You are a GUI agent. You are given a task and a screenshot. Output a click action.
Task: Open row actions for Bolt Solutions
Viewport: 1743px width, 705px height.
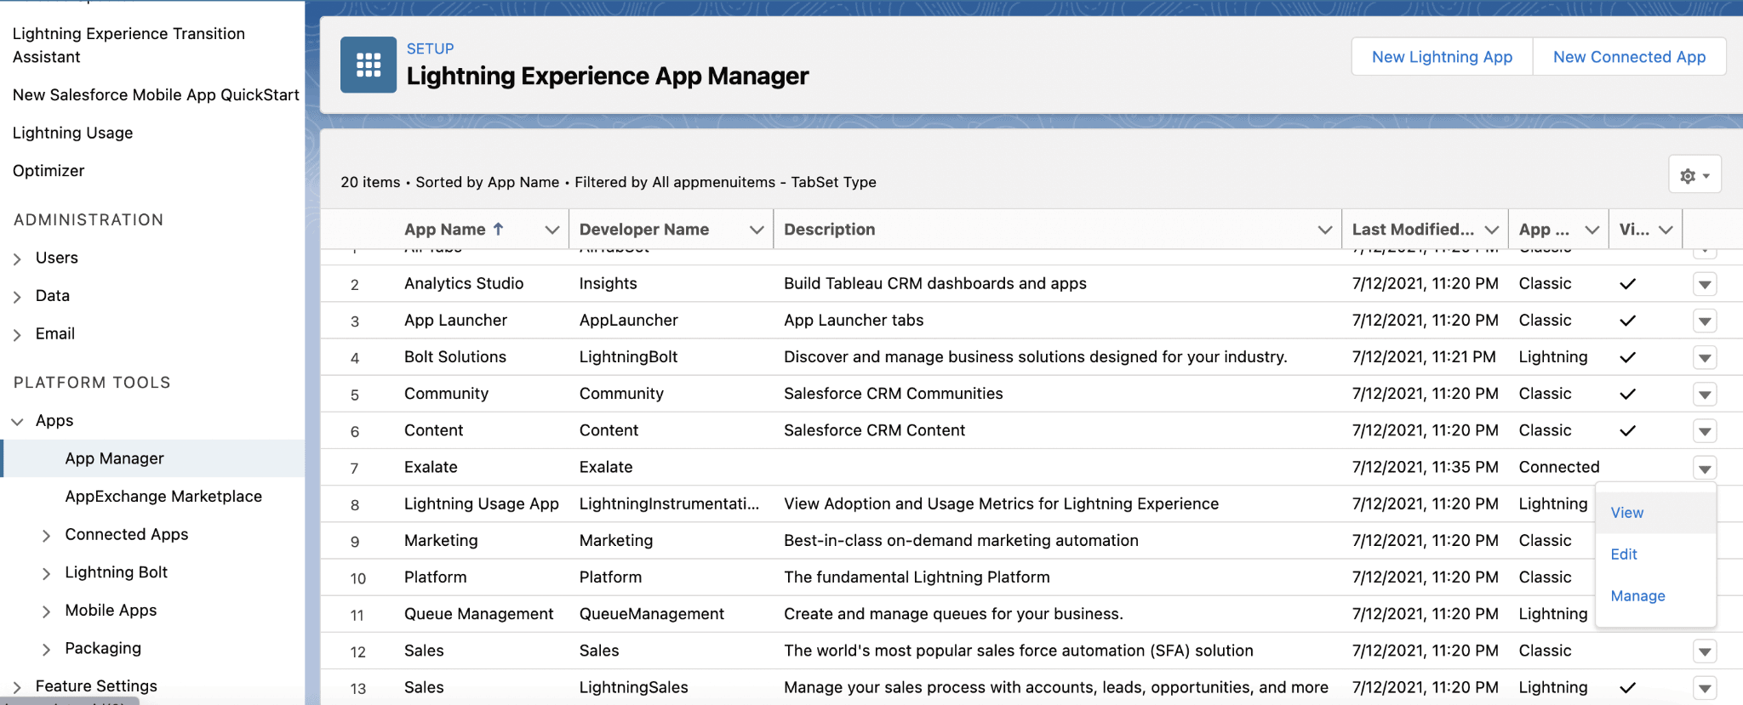1705,357
